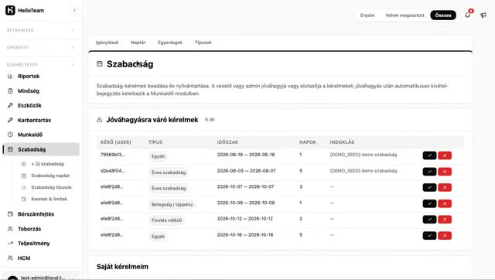Click the Saját kérelmeim heading
Image resolution: width=495 pixels, height=280 pixels.
pos(122,266)
